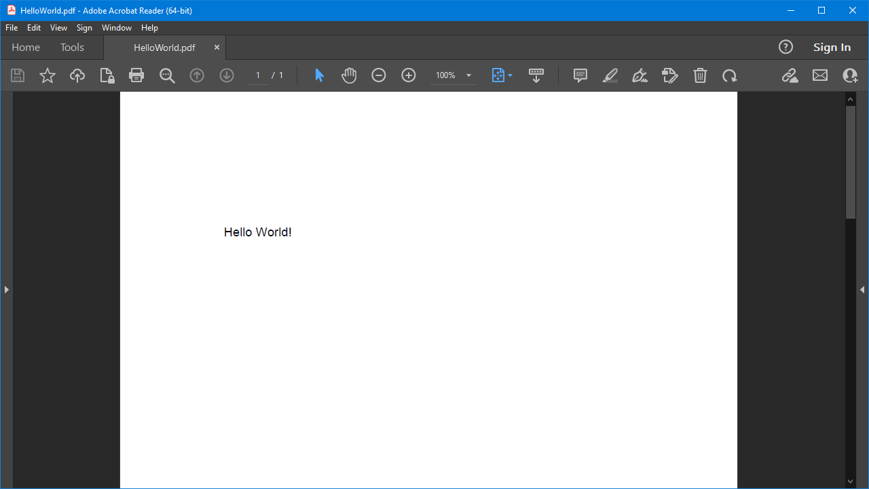
Task: Switch to the Tools tab
Action: click(x=72, y=48)
